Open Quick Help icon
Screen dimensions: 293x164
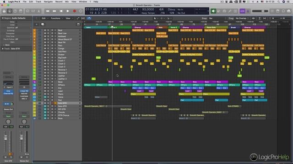point(15,11)
